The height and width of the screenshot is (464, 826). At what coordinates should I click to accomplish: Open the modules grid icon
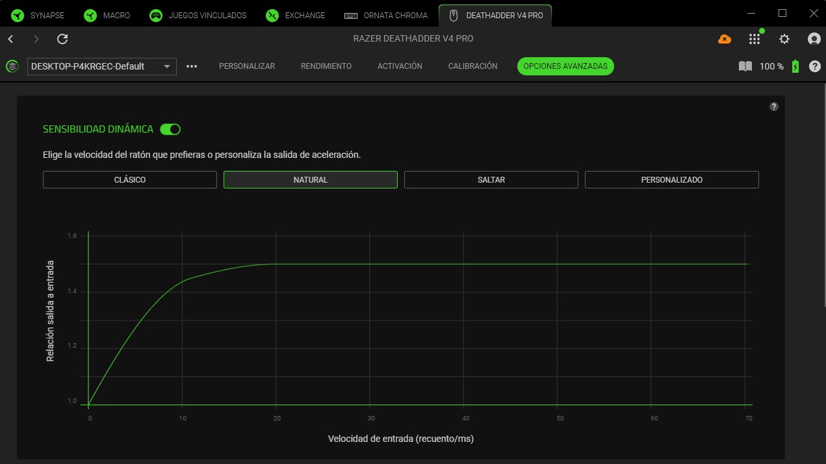(x=754, y=39)
